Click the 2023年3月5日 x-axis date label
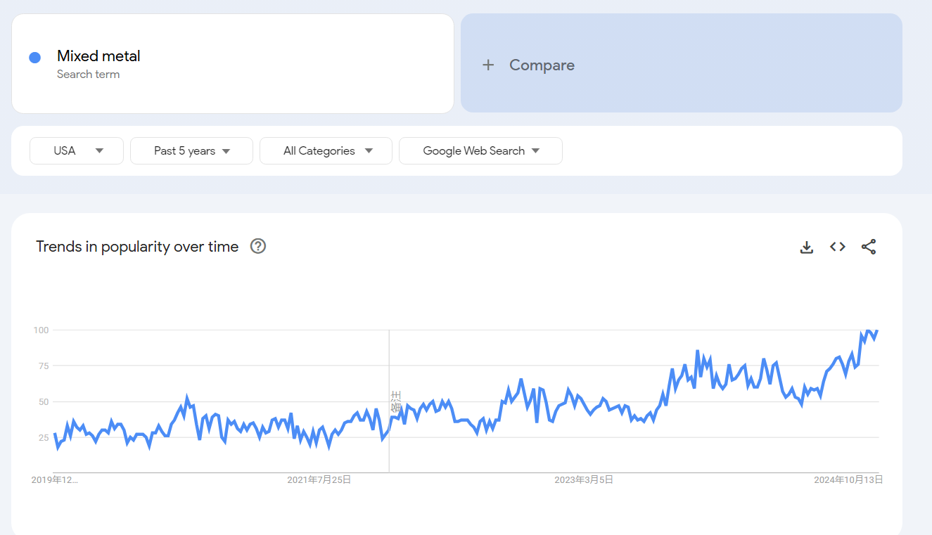 pos(584,479)
